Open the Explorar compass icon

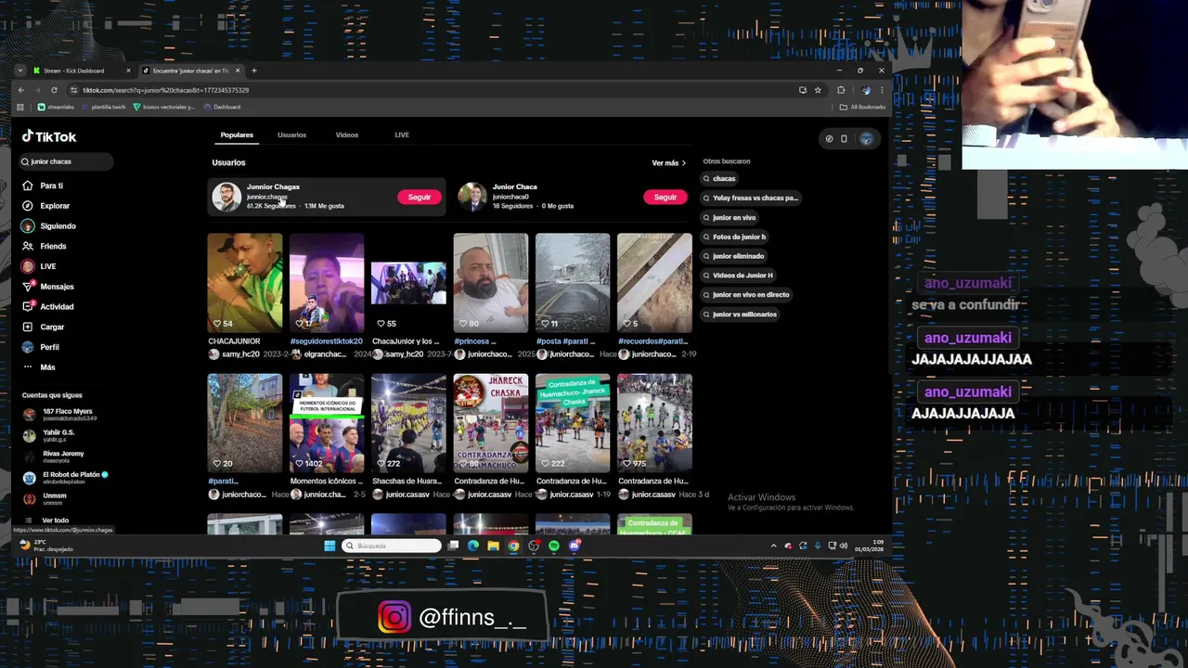click(x=28, y=206)
